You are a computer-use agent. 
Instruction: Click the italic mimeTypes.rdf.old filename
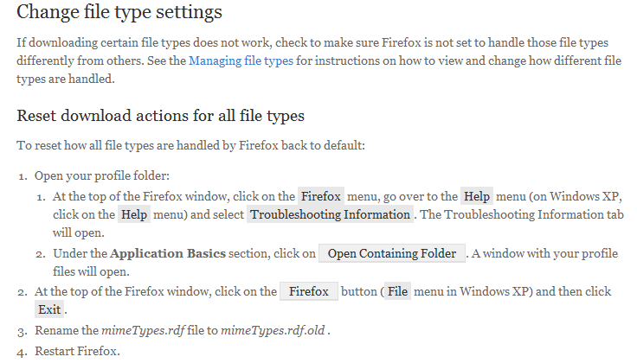coord(273,330)
